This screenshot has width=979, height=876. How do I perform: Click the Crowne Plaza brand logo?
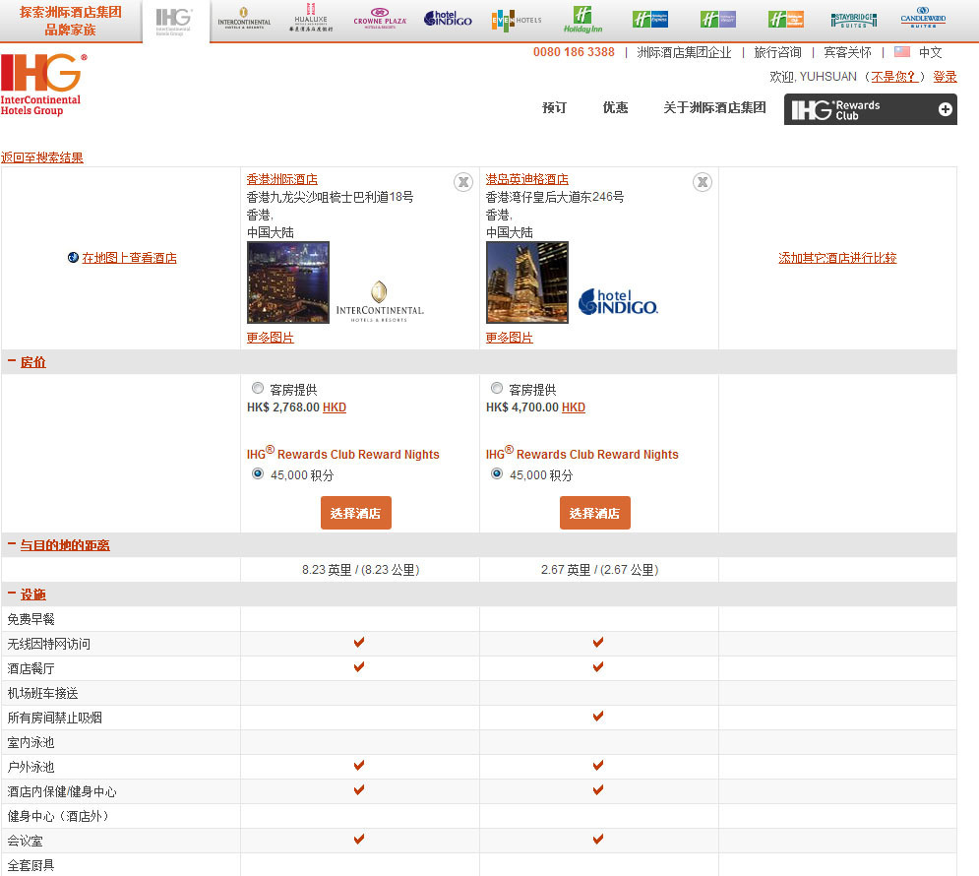coord(380,19)
